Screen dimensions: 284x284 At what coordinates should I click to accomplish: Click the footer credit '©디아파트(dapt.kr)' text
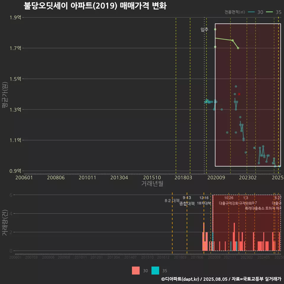[180, 279]
